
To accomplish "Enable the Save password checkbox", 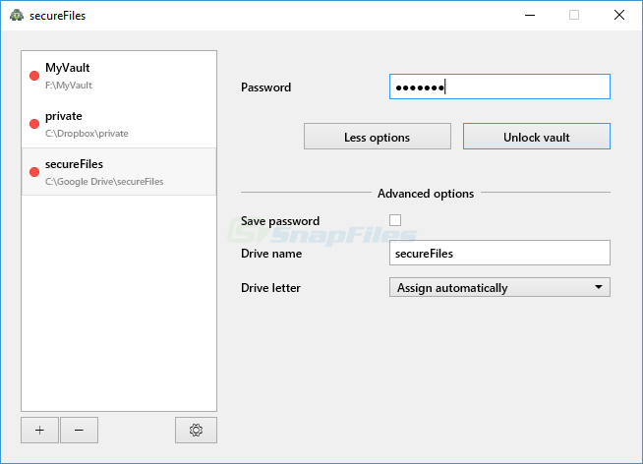I will click(395, 221).
